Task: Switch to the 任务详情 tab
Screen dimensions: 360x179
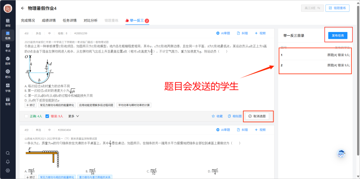Action: click(x=70, y=21)
